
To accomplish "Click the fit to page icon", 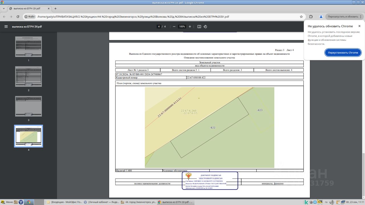I will [x=199, y=26].
